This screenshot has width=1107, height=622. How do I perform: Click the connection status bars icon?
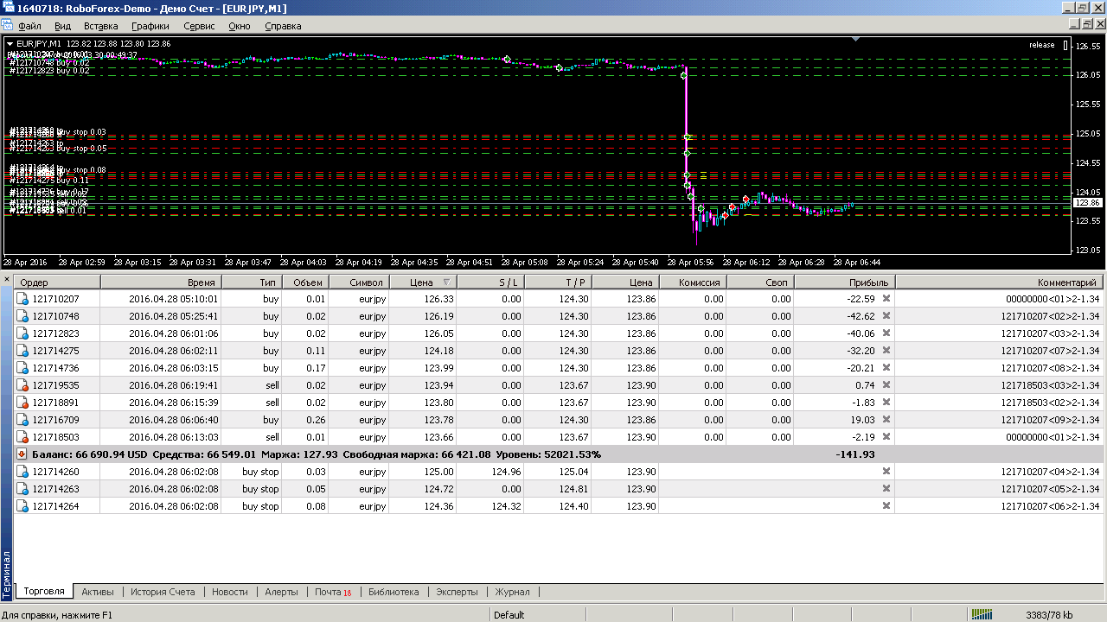tap(982, 615)
